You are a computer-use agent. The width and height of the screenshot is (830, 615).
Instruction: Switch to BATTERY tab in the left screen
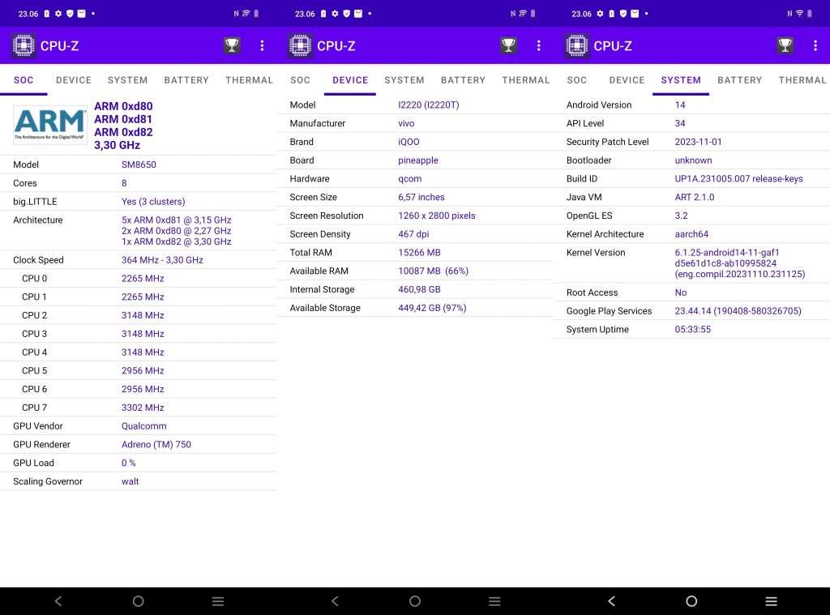pyautogui.click(x=186, y=80)
